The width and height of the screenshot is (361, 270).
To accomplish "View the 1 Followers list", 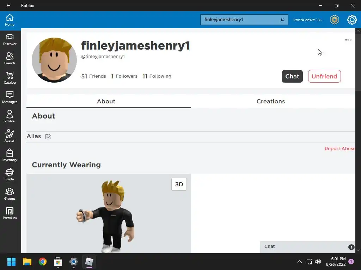I will click(124, 76).
